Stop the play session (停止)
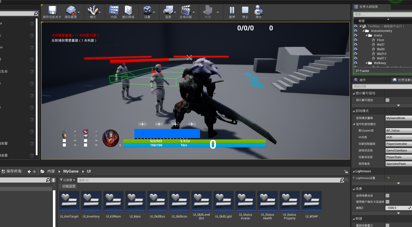The height and width of the screenshot is (227, 412). click(x=245, y=10)
